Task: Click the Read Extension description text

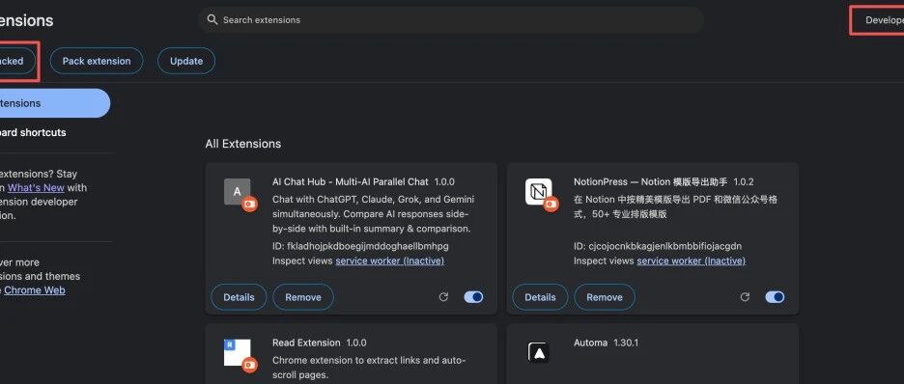Action: [369, 368]
